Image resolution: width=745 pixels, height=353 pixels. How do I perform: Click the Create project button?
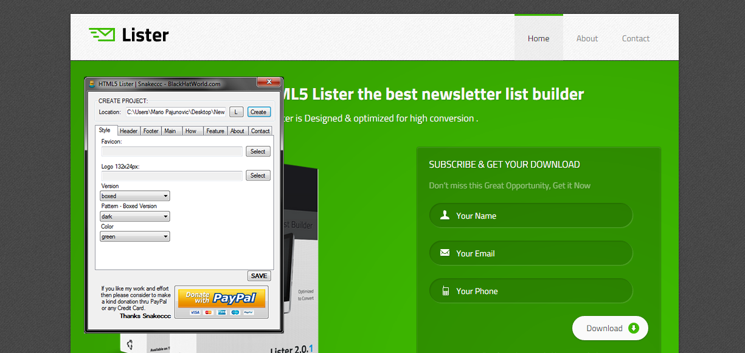(258, 112)
